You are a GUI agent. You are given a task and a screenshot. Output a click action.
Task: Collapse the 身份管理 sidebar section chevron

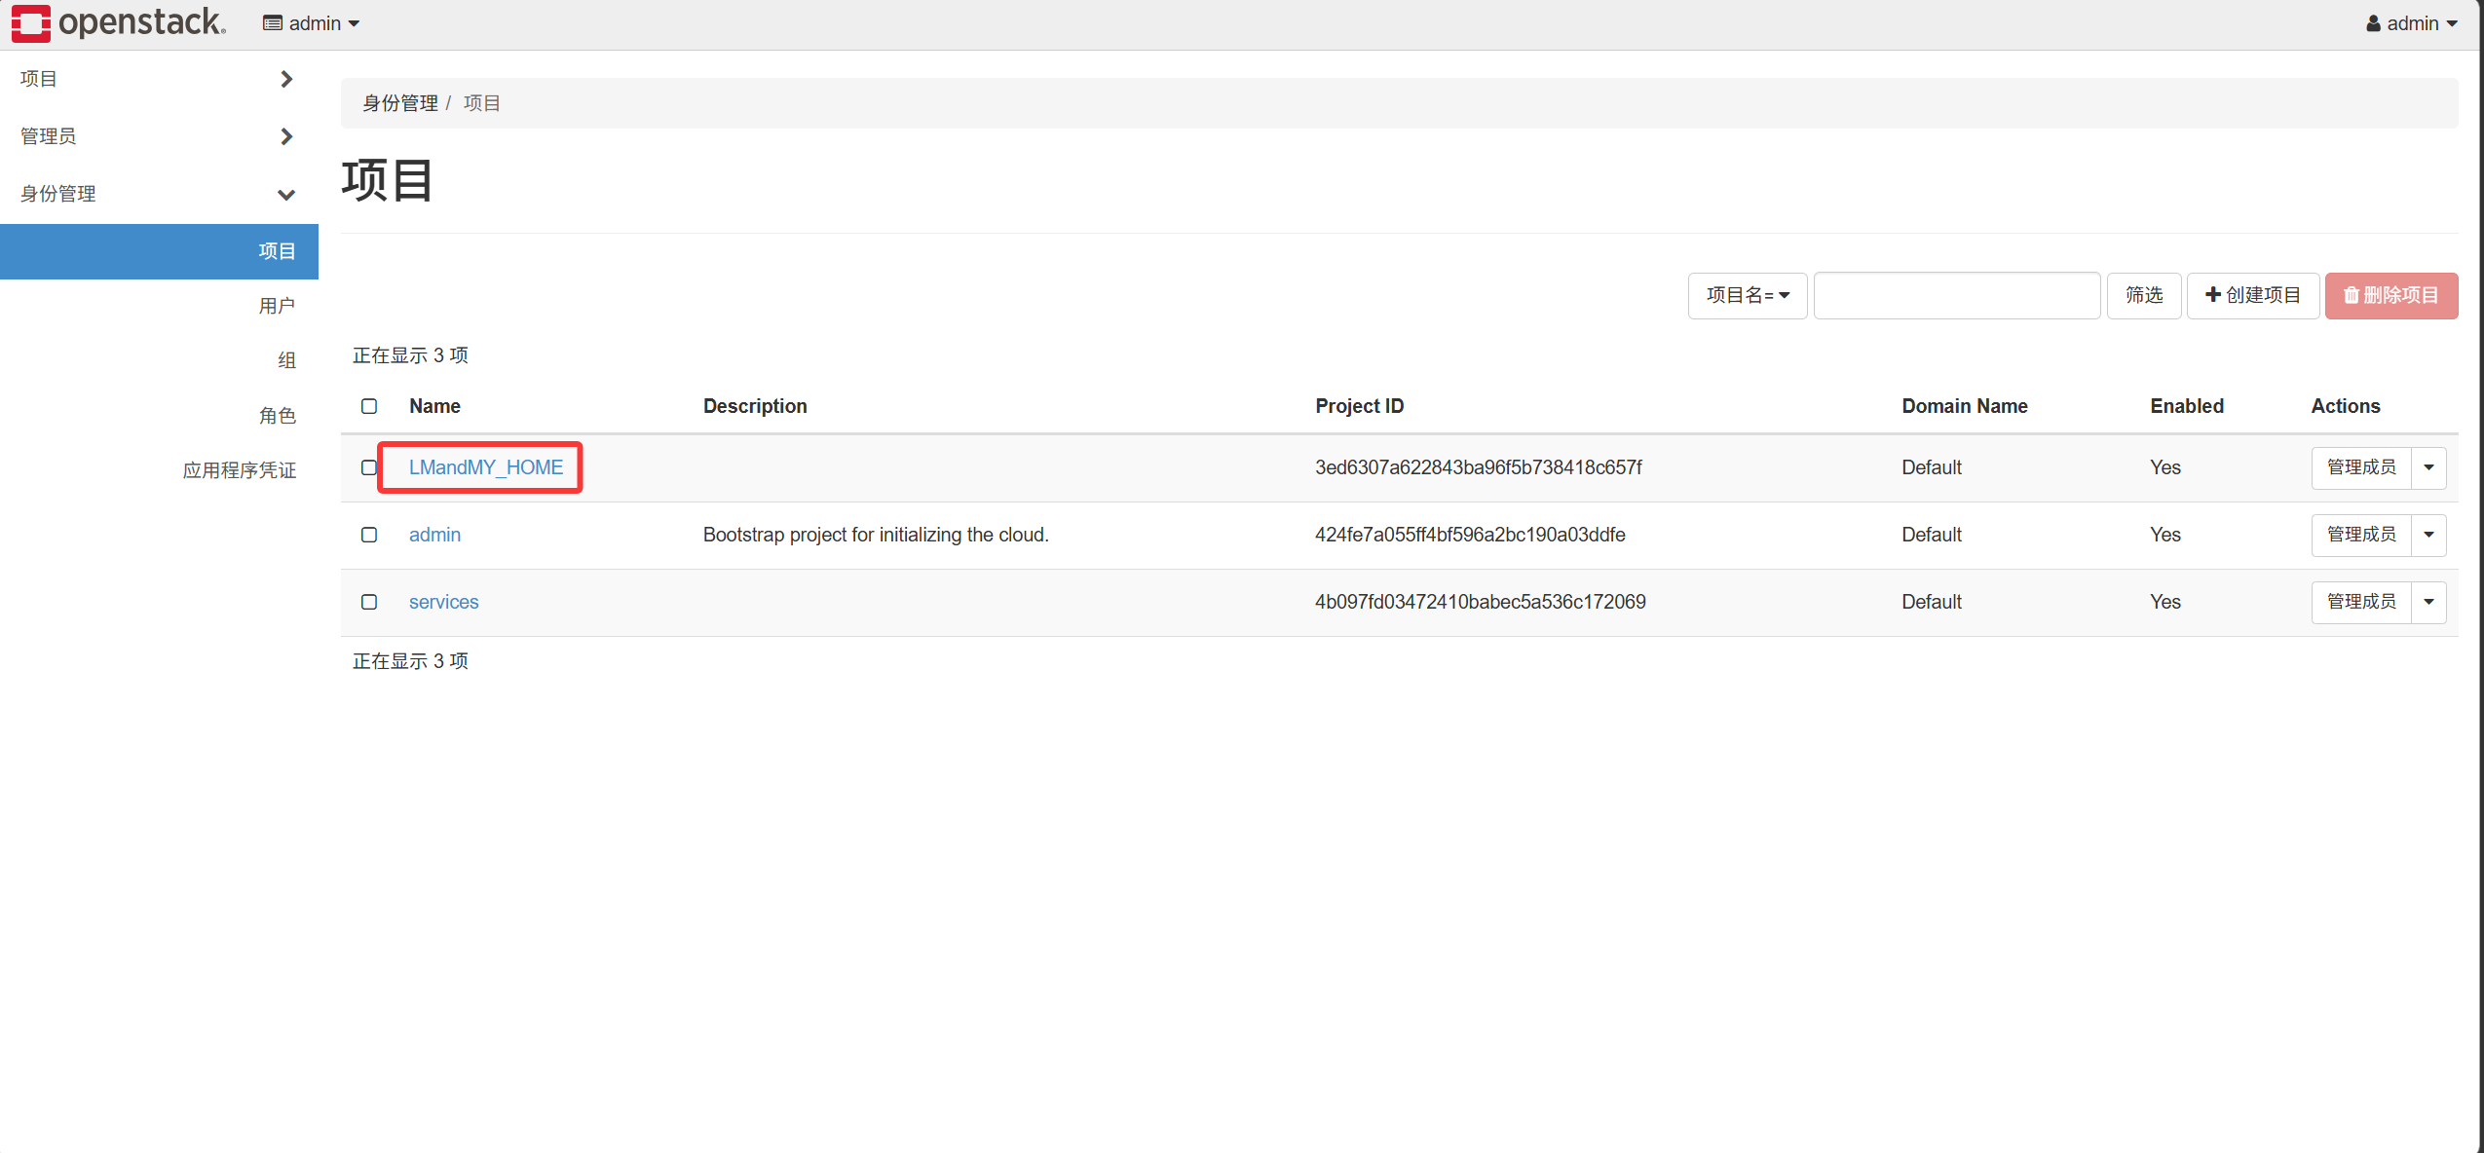pyautogui.click(x=286, y=195)
